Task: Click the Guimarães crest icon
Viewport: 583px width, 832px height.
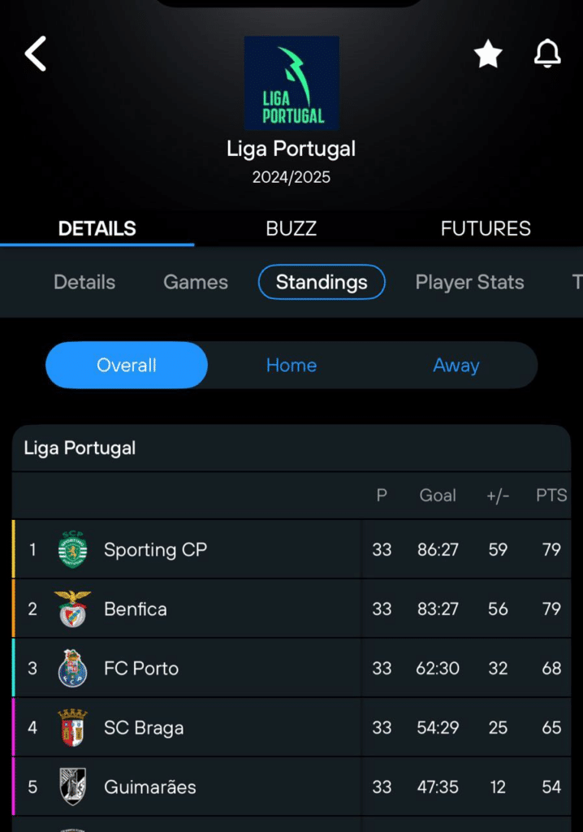Action: point(73,786)
